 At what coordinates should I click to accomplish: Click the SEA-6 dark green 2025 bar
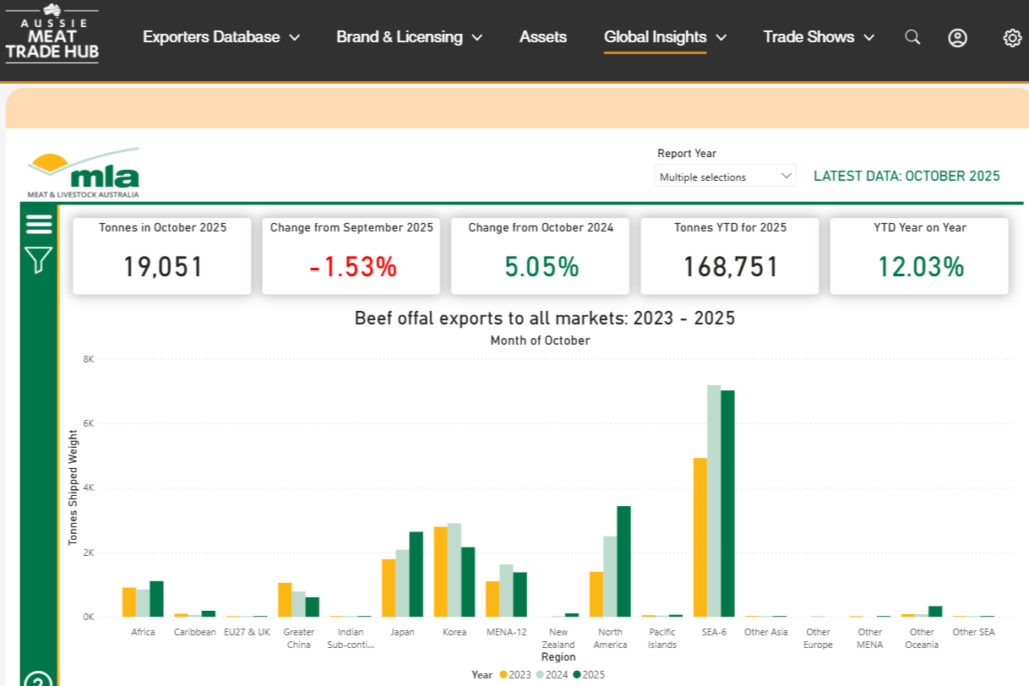(x=727, y=504)
